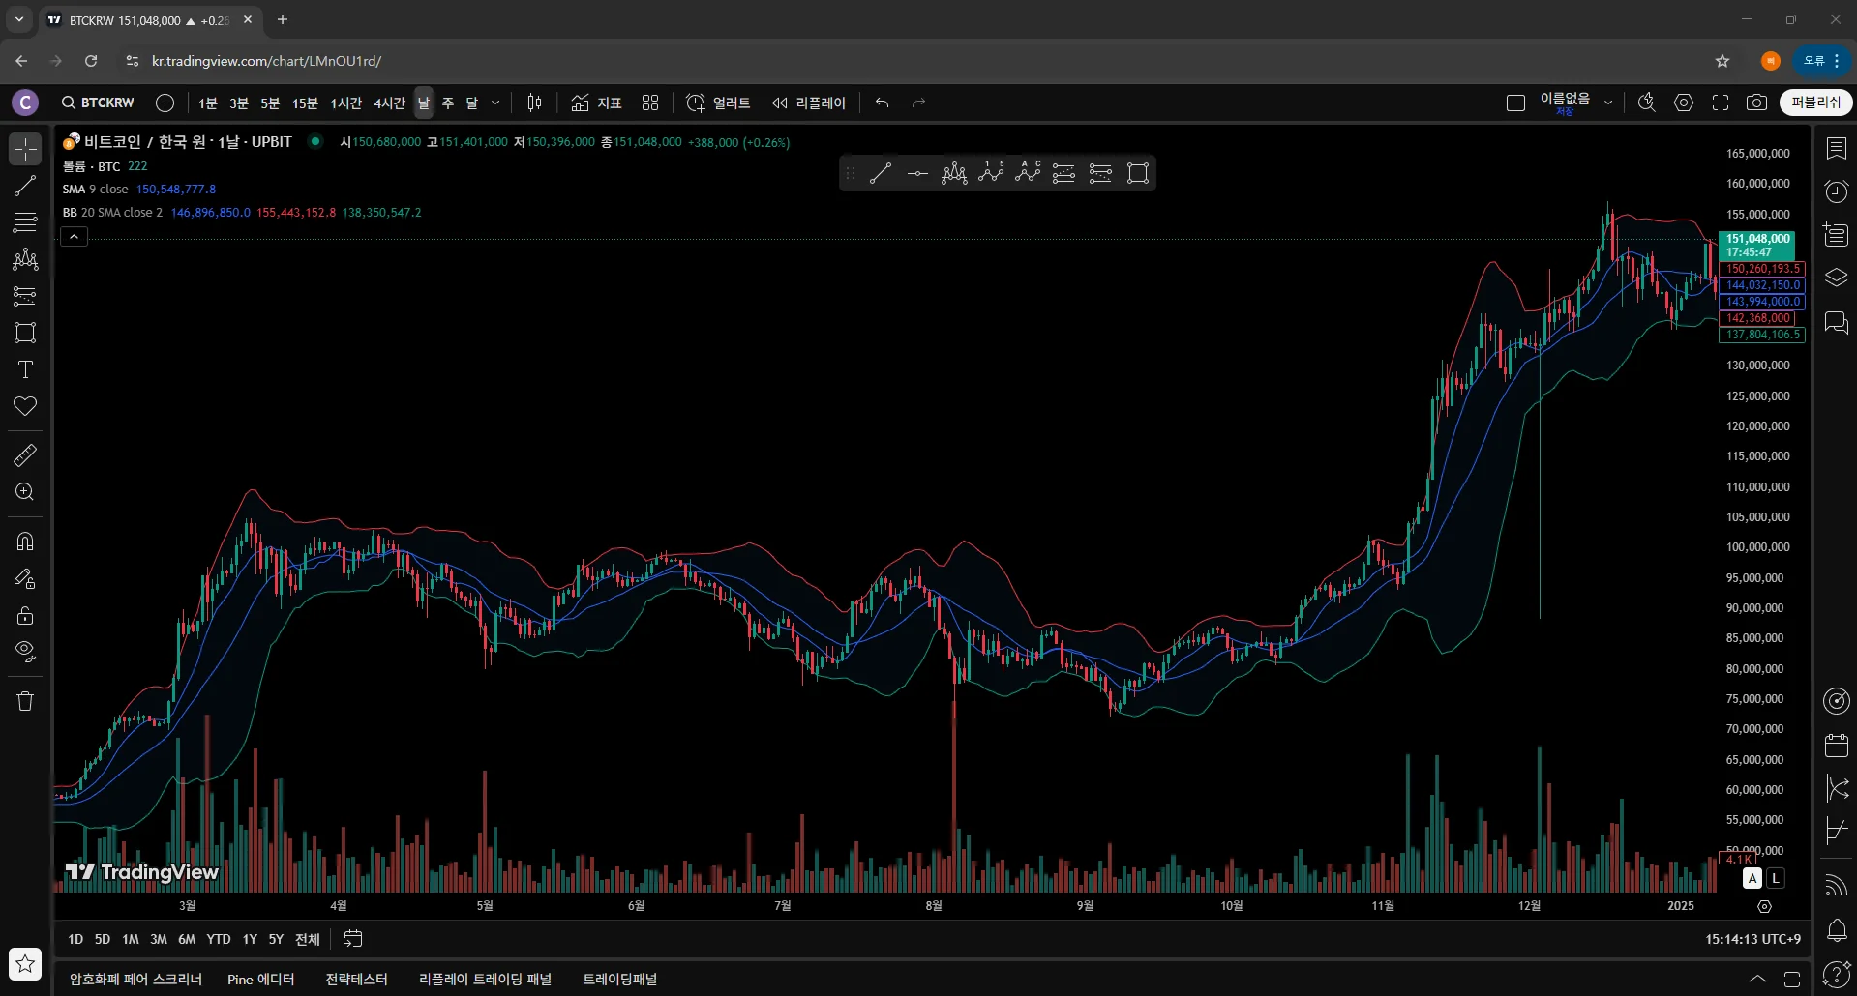Toggle auto scale A on price axis

1752,878
